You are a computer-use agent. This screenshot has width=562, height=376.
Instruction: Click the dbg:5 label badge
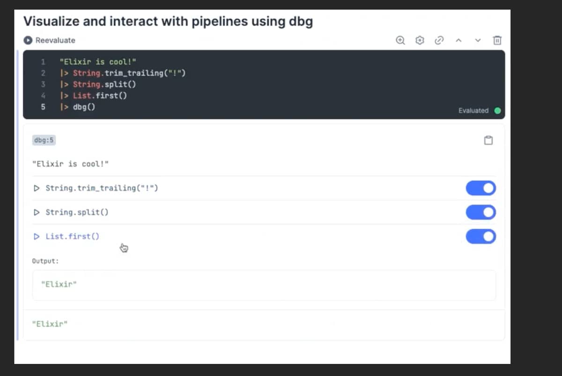44,140
